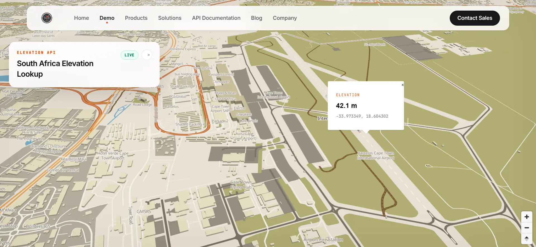
Task: Click the Tower Road street label
Action: pos(130,215)
